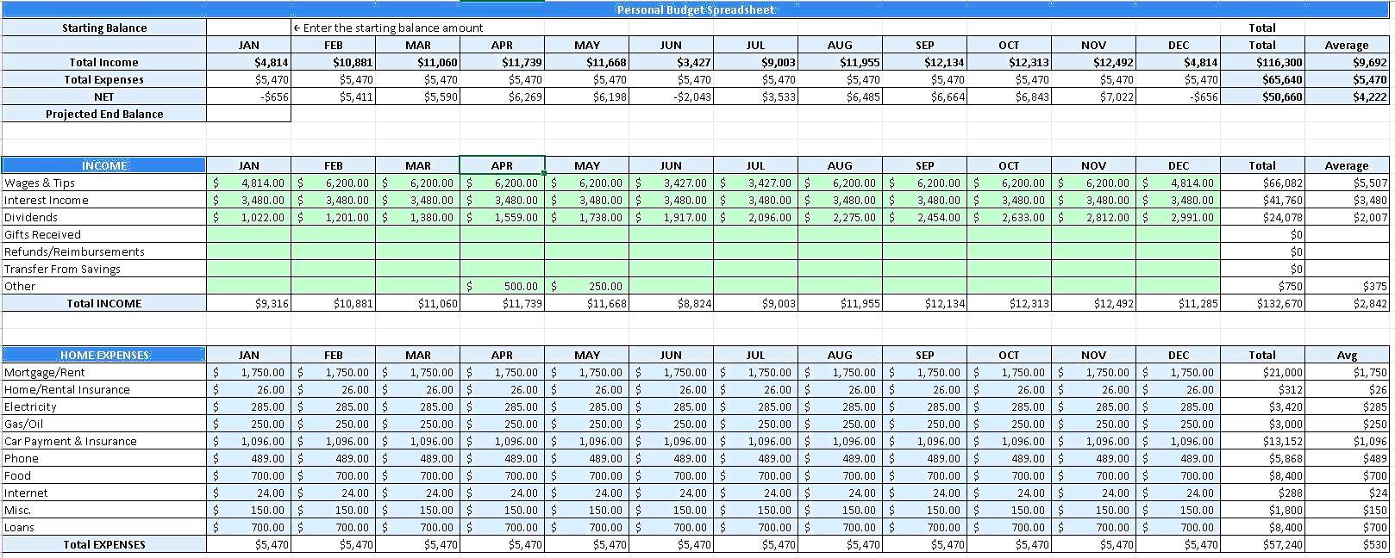Click the empty Starting Balance amount cell
Image resolution: width=1395 pixels, height=558 pixels.
pos(248,28)
